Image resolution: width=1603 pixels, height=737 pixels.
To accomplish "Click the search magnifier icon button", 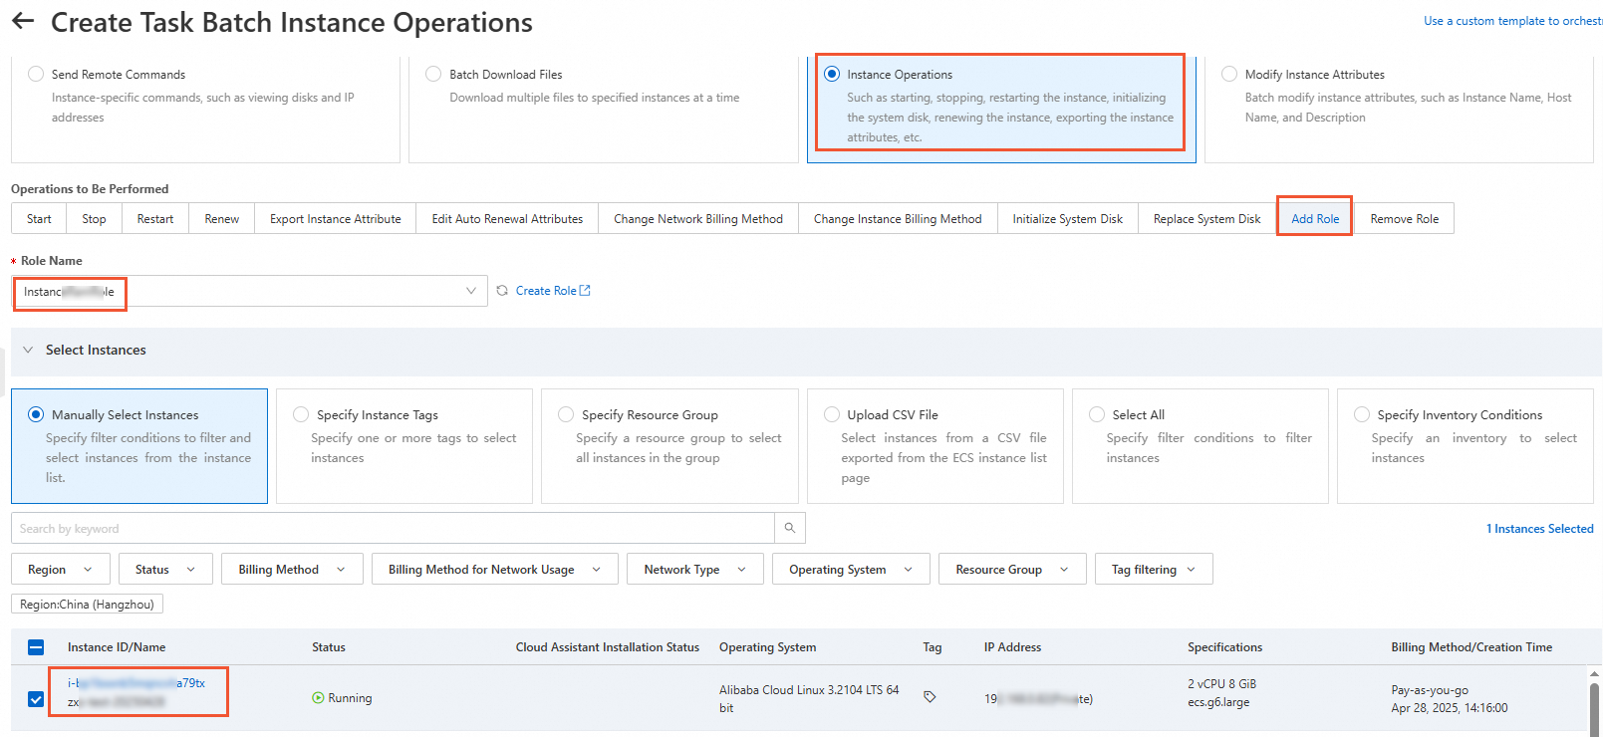I will pyautogui.click(x=790, y=528).
